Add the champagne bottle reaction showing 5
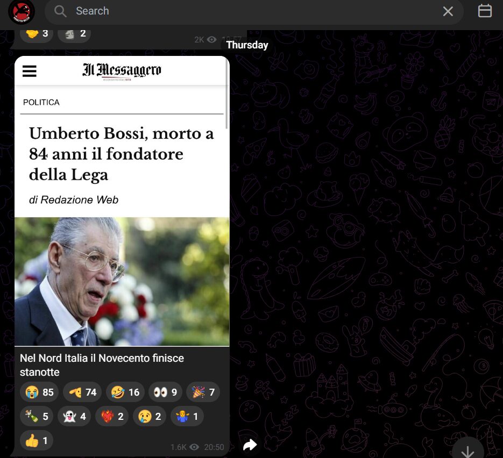Viewport: 503px width, 458px height. (37, 417)
